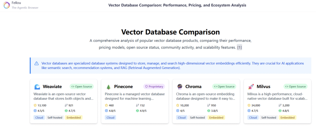Click Weaviate's Self-hosted tag
The width and height of the screenshot is (316, 129).
[54, 117]
